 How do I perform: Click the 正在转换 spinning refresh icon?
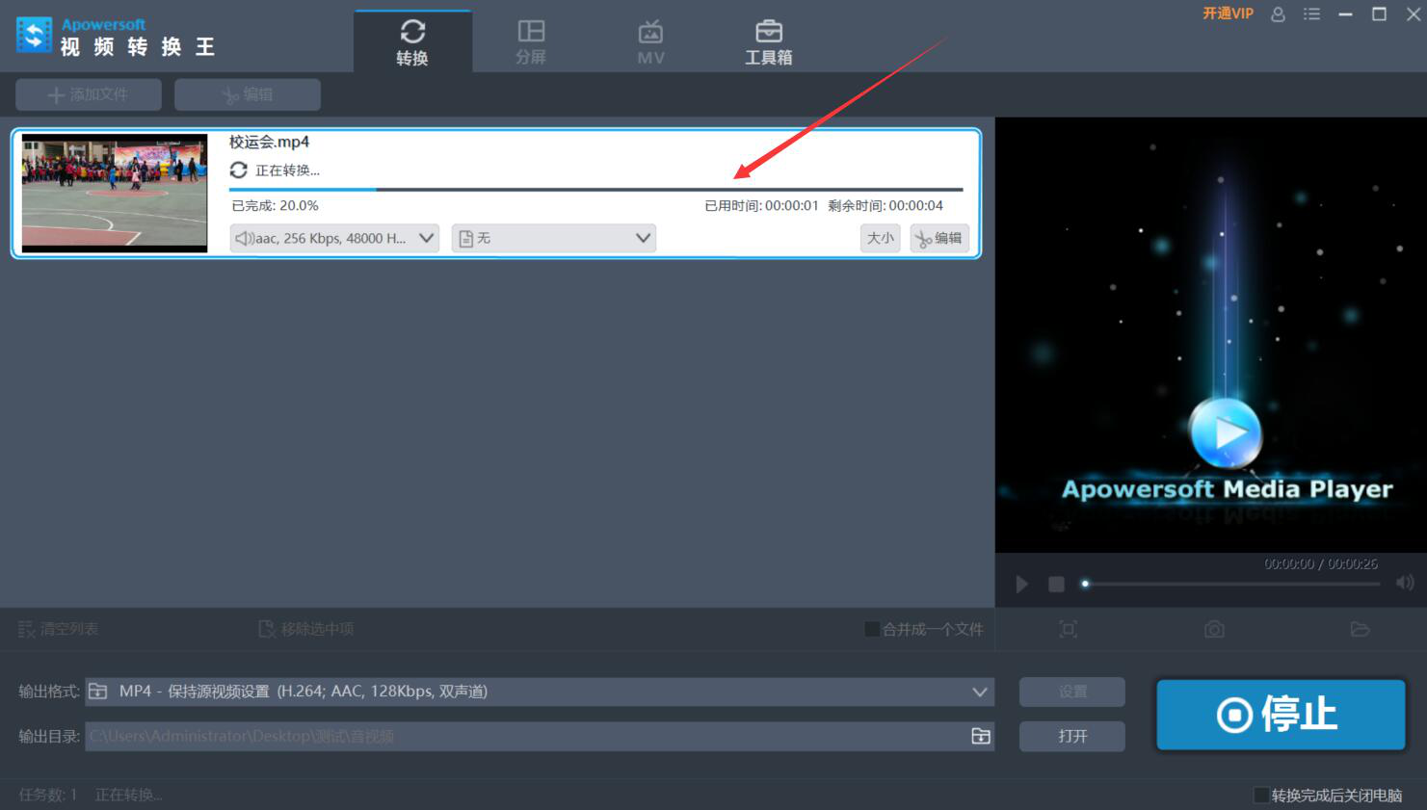[x=238, y=170]
